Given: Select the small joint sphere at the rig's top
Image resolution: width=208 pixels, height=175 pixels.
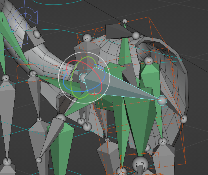Looking at the screenshot, I should point(125,21).
